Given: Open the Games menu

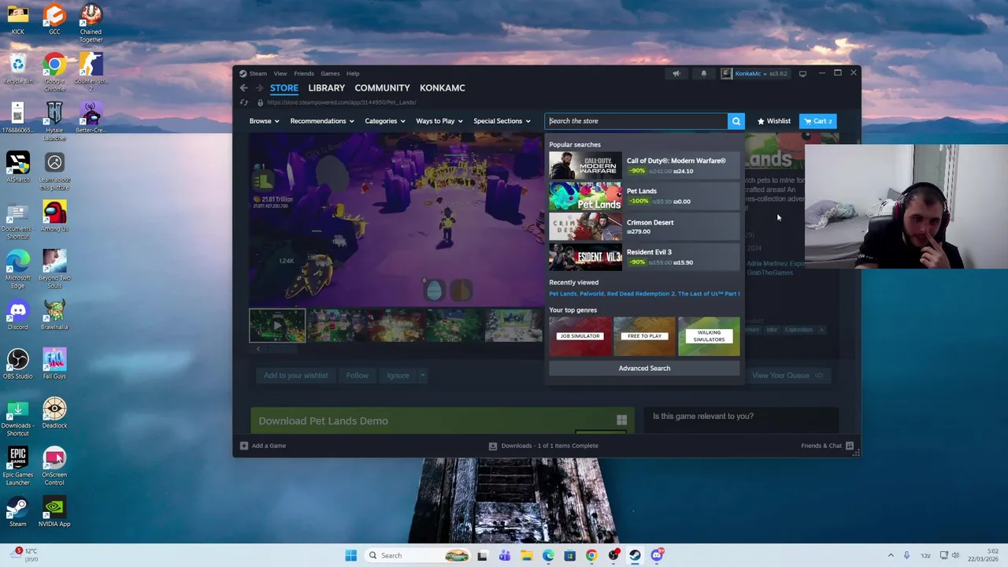Looking at the screenshot, I should [x=330, y=74].
